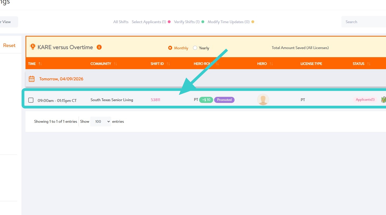Focus the Search input field
386x215 pixels.
pos(364,22)
